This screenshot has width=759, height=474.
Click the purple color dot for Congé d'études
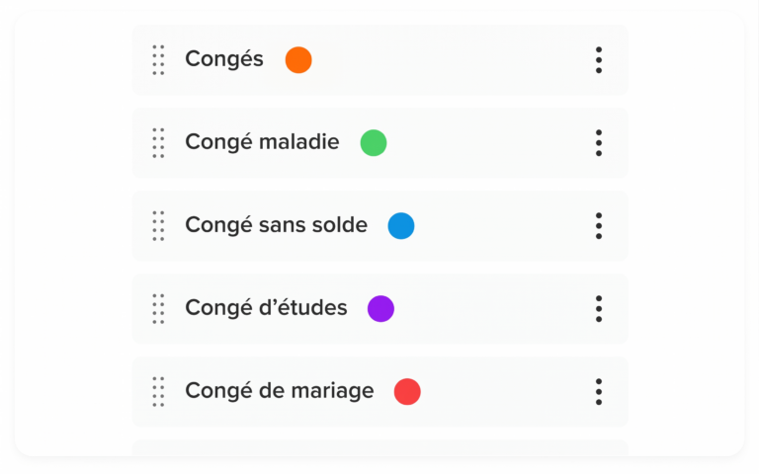pyautogui.click(x=380, y=308)
